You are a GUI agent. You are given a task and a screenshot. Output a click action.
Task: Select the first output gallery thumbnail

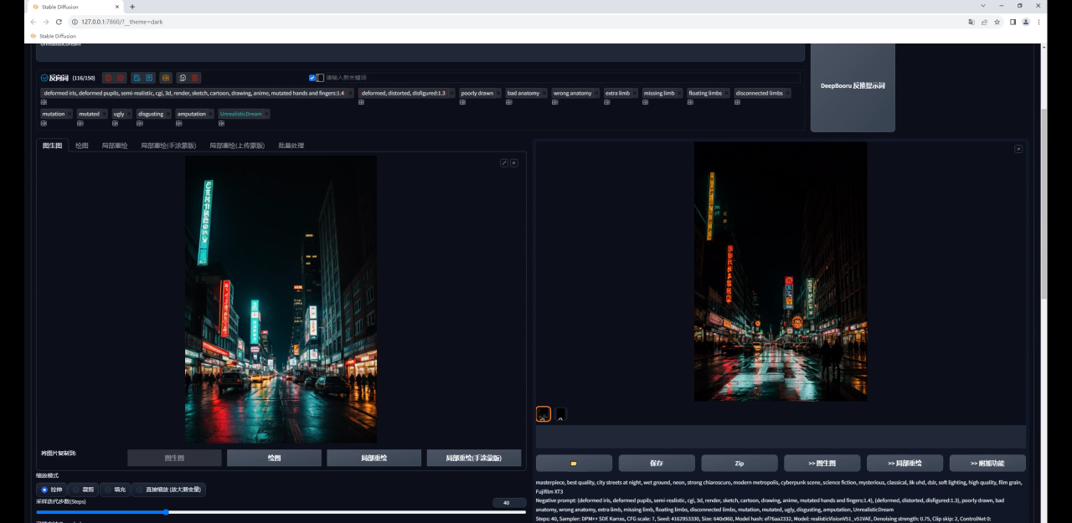click(x=544, y=414)
